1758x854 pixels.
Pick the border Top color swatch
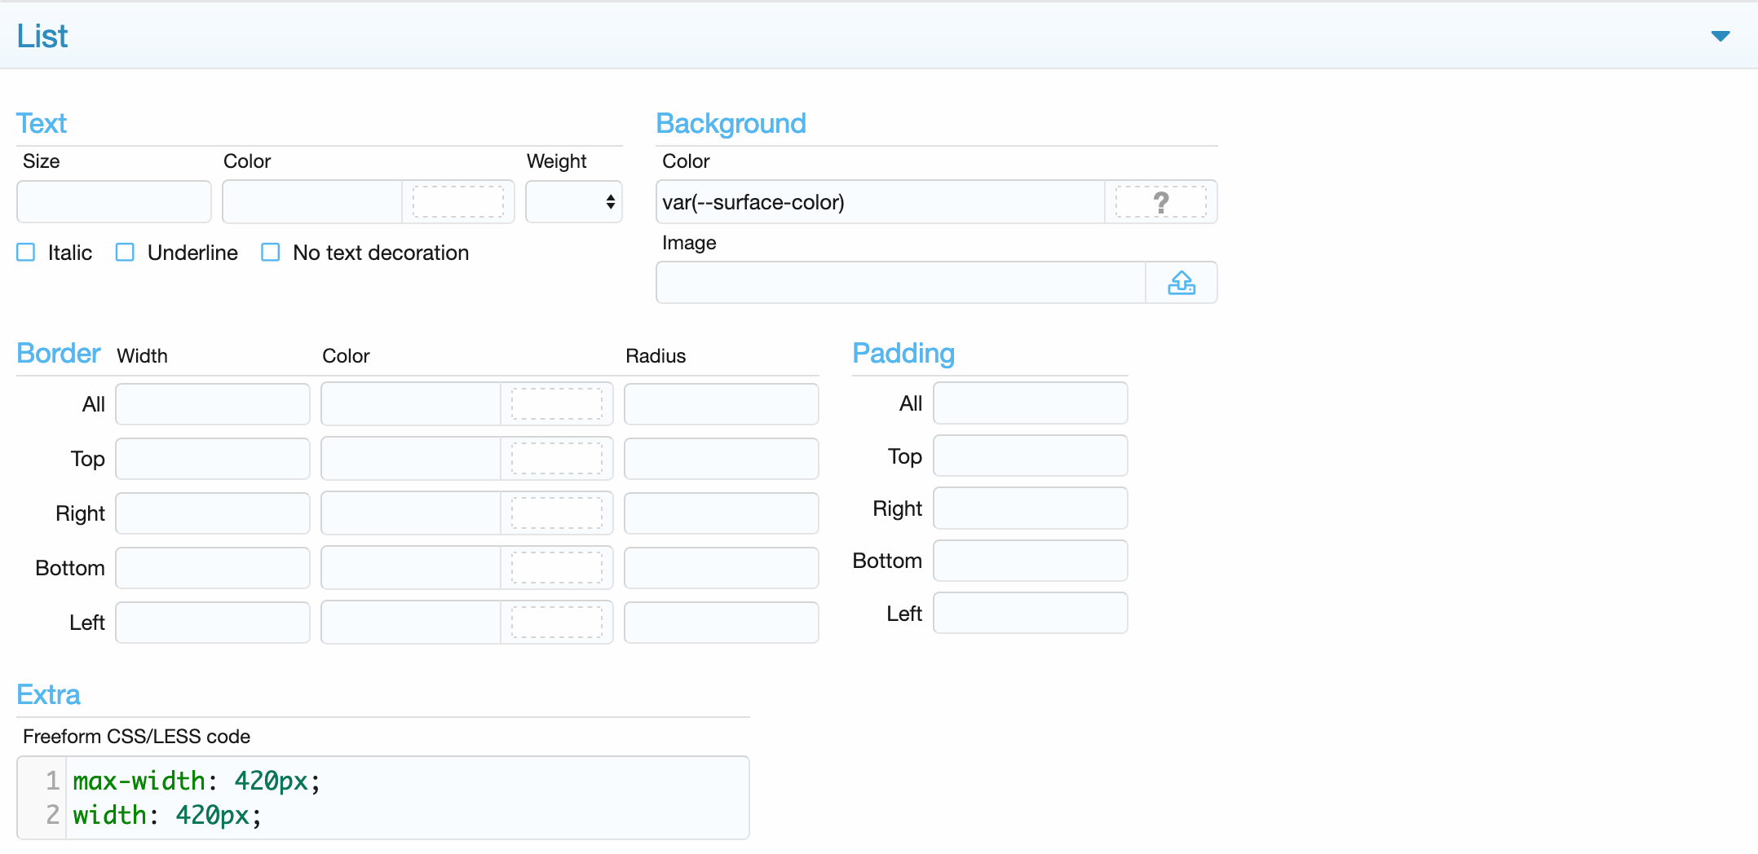[x=556, y=459]
